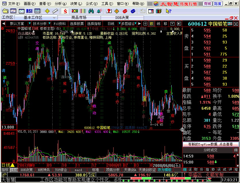Select the 顶底分析 indicator tab
Image resolution: width=240 pixels, height=183 pixels.
coord(113,170)
